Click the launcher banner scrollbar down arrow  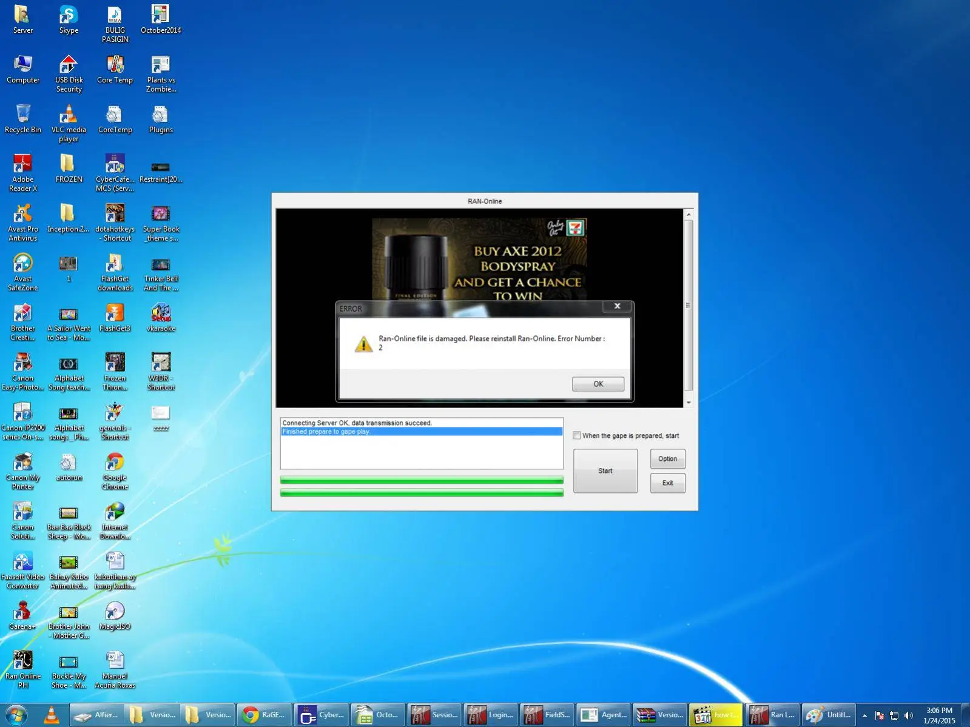[x=688, y=403]
